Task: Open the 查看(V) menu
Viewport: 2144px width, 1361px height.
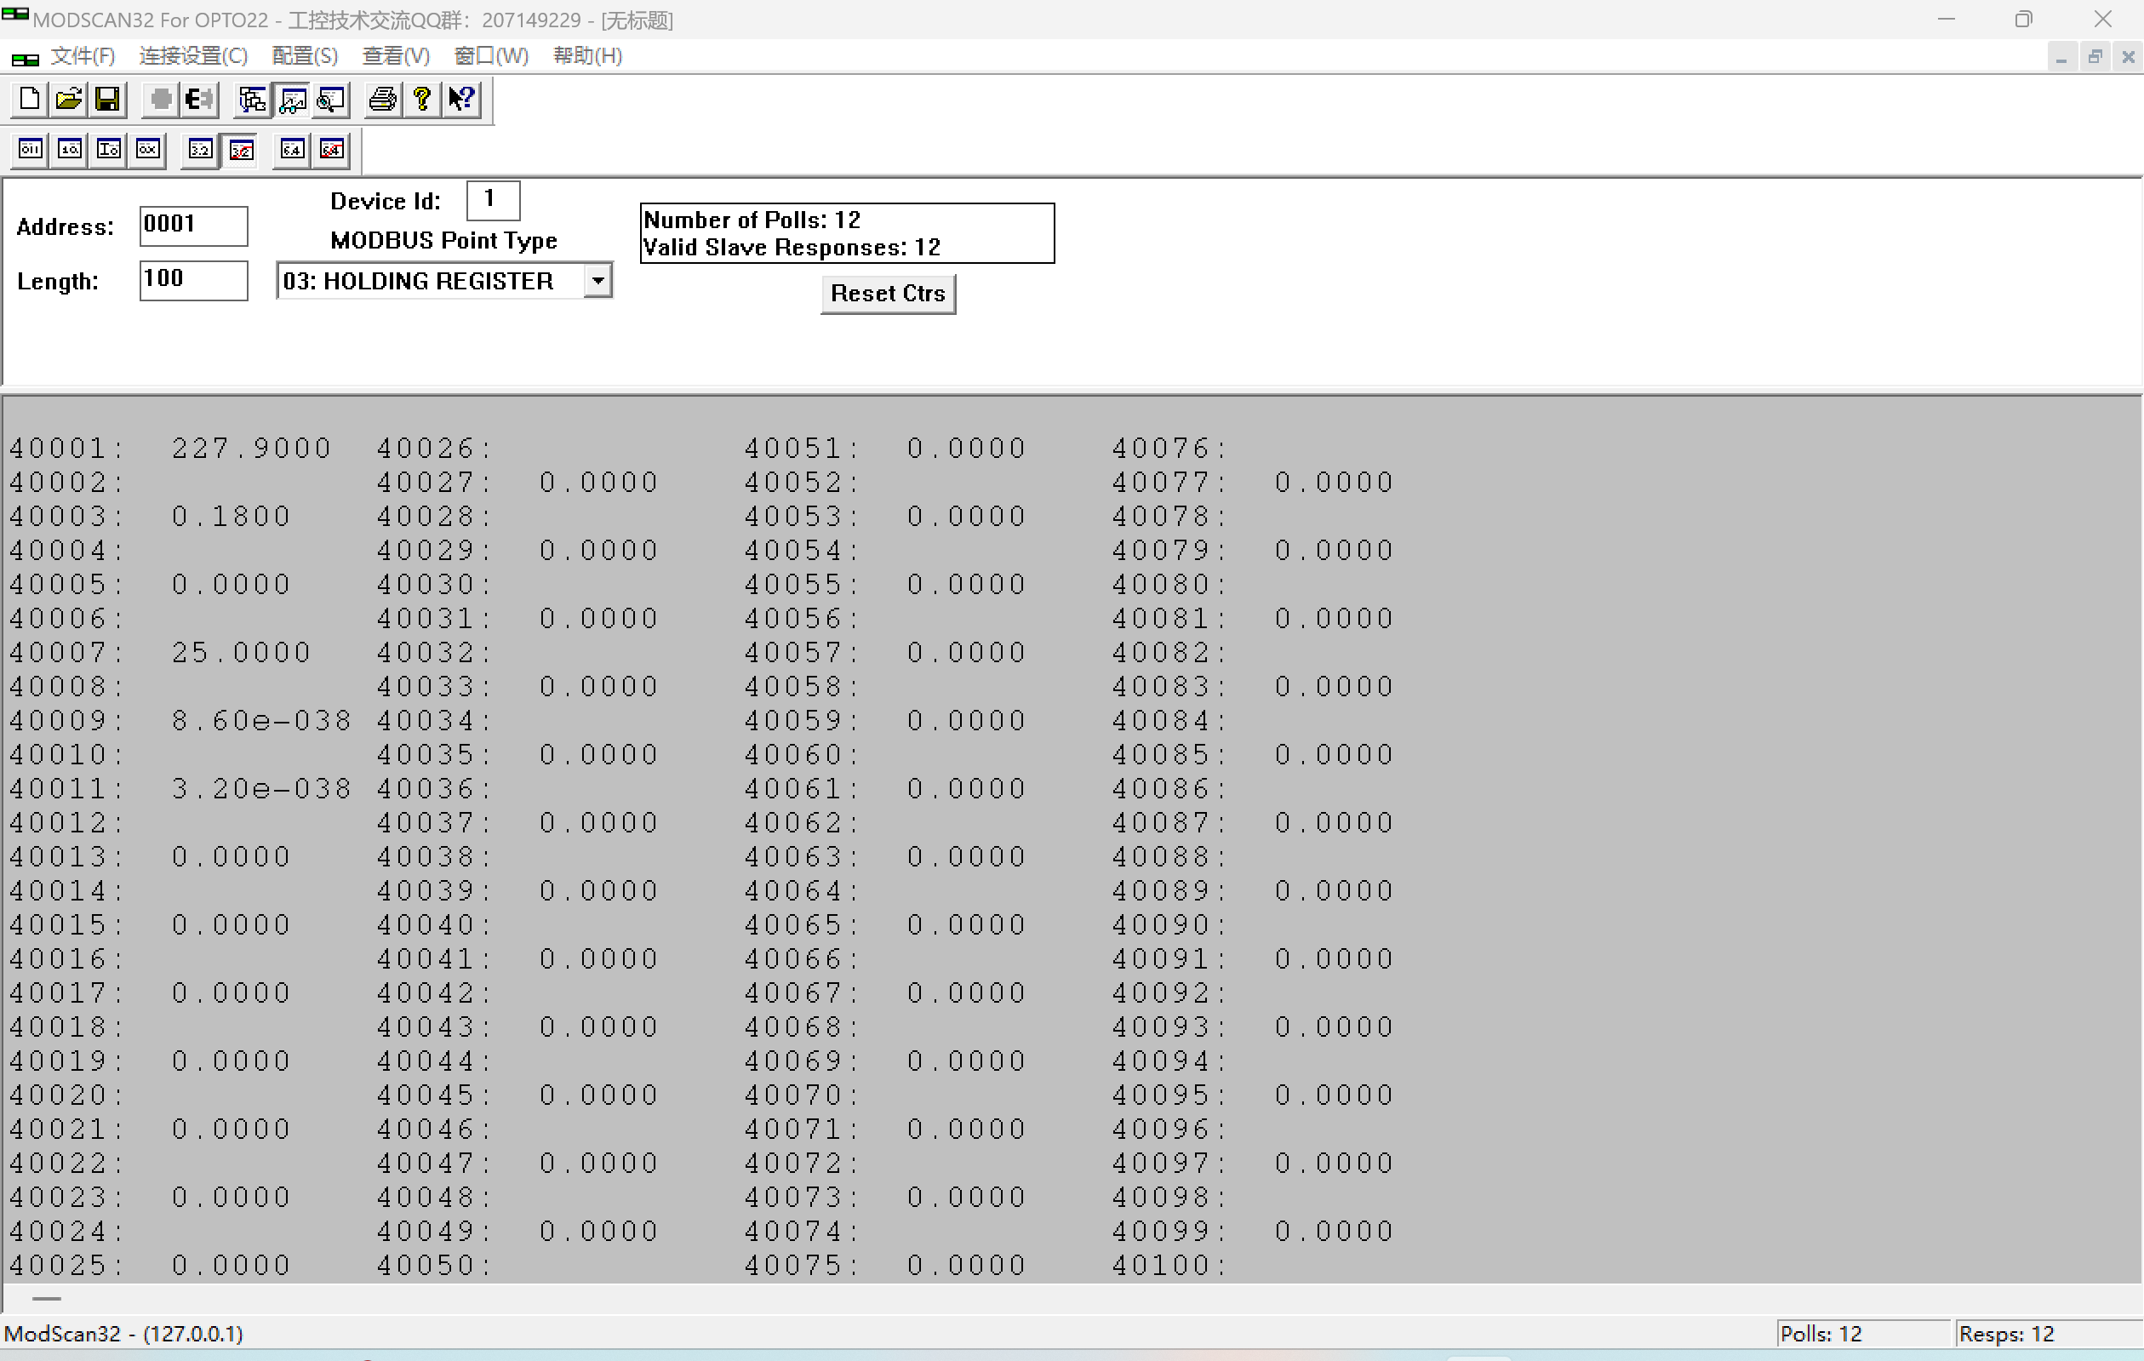Action: pos(397,56)
